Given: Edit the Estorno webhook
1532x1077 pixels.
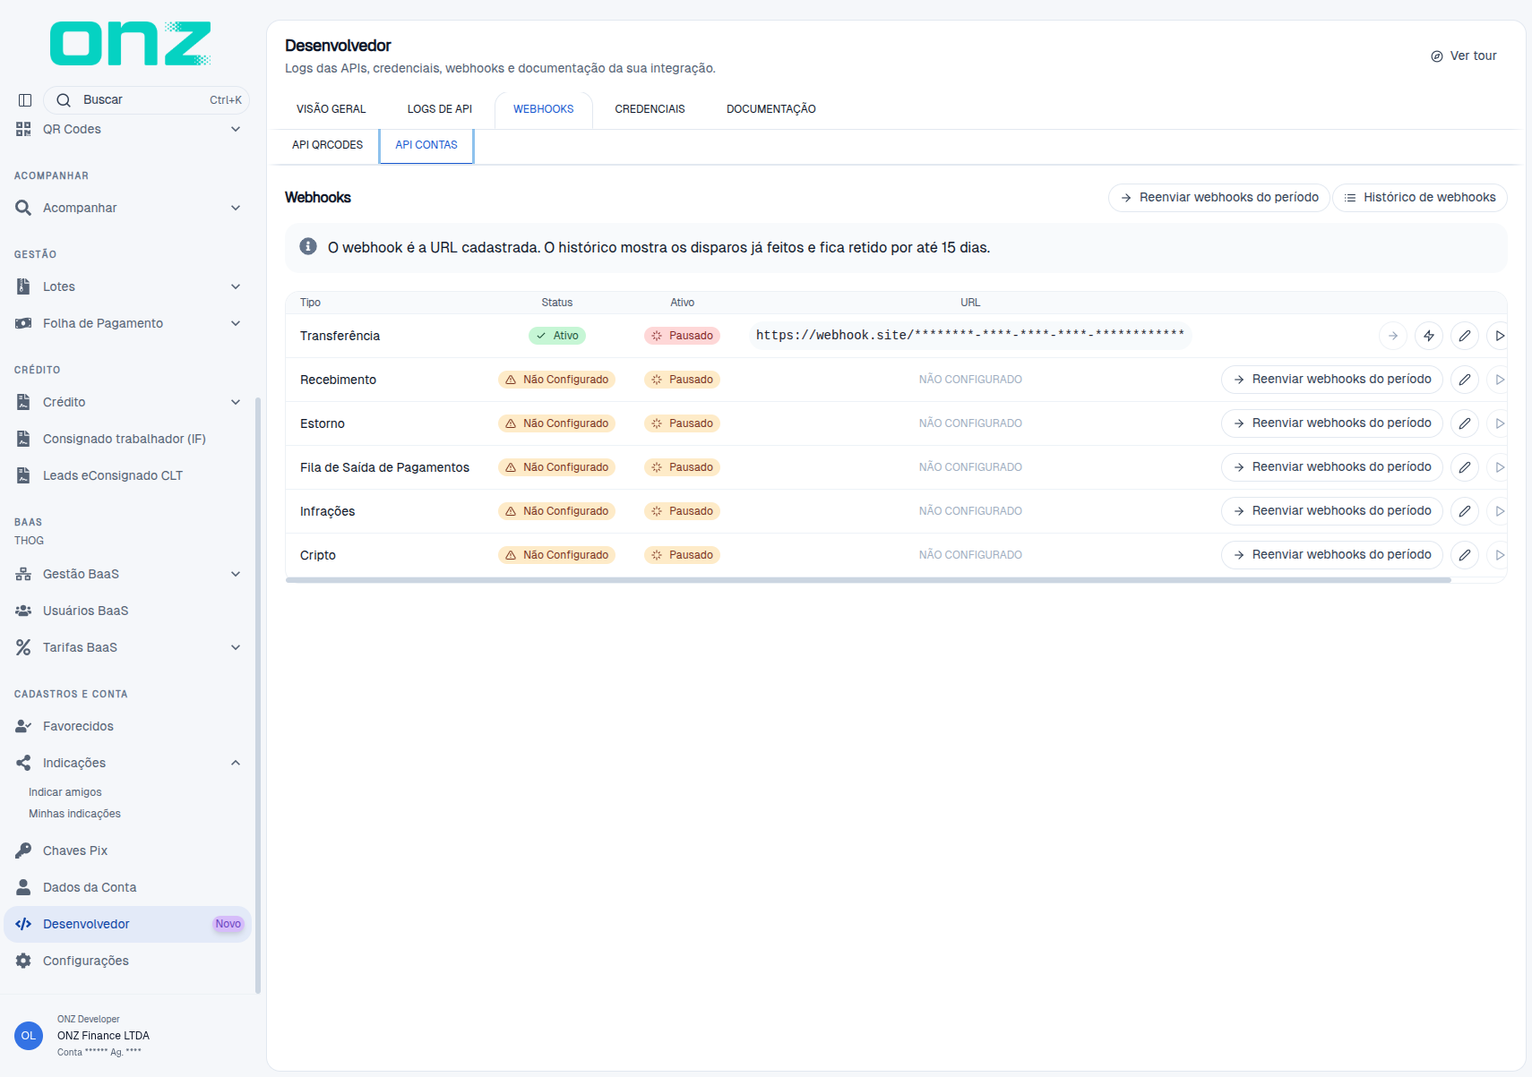Looking at the screenshot, I should point(1464,423).
